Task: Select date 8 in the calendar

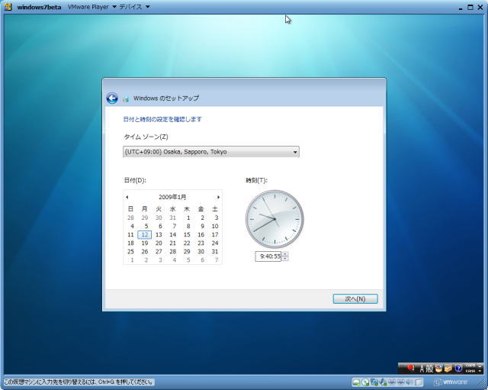Action: tap(188, 226)
